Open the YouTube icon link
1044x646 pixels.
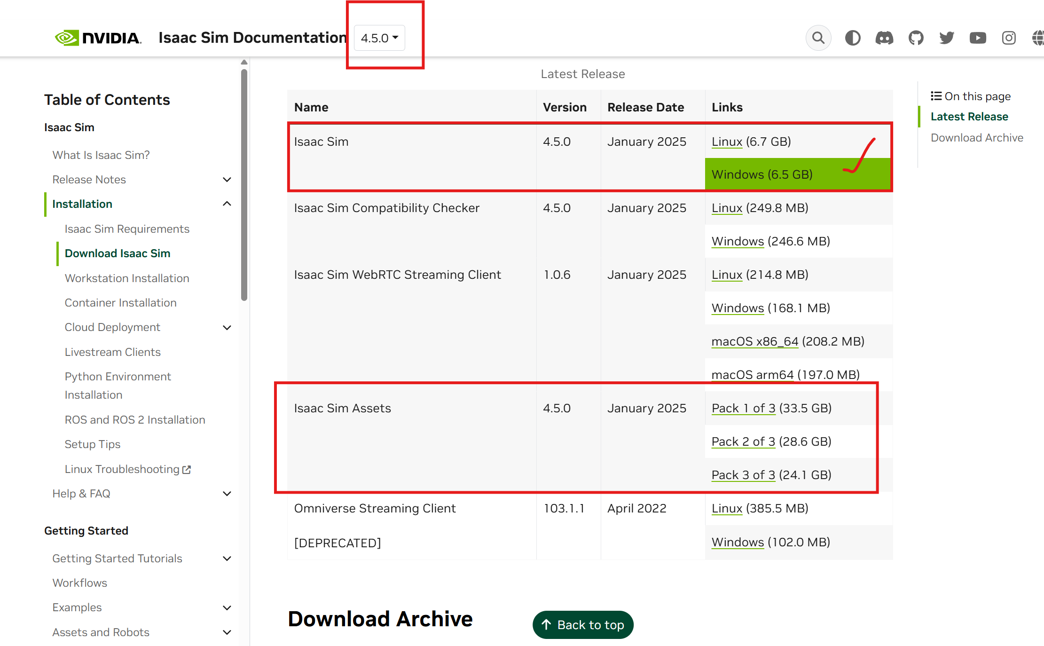click(x=978, y=38)
